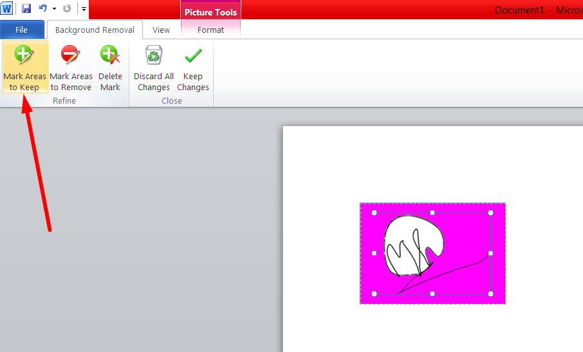Screen dimensions: 583x352
Task: Click the Undo arrow icon
Action: point(42,9)
